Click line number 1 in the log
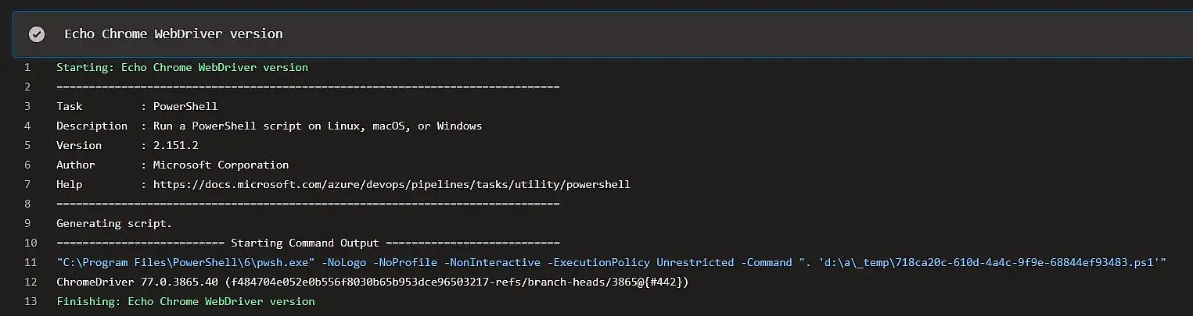The height and width of the screenshot is (316, 1193). pos(27,67)
